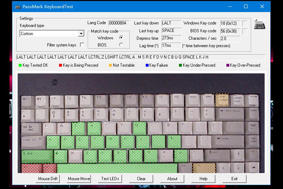This screenshot has height=189, width=283.
Task: Click the green space bar on keyboard image
Action: tap(117, 168)
